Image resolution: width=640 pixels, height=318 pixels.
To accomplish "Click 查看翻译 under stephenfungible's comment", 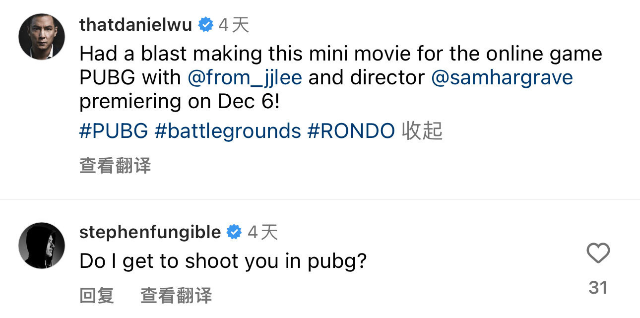I will pyautogui.click(x=176, y=295).
